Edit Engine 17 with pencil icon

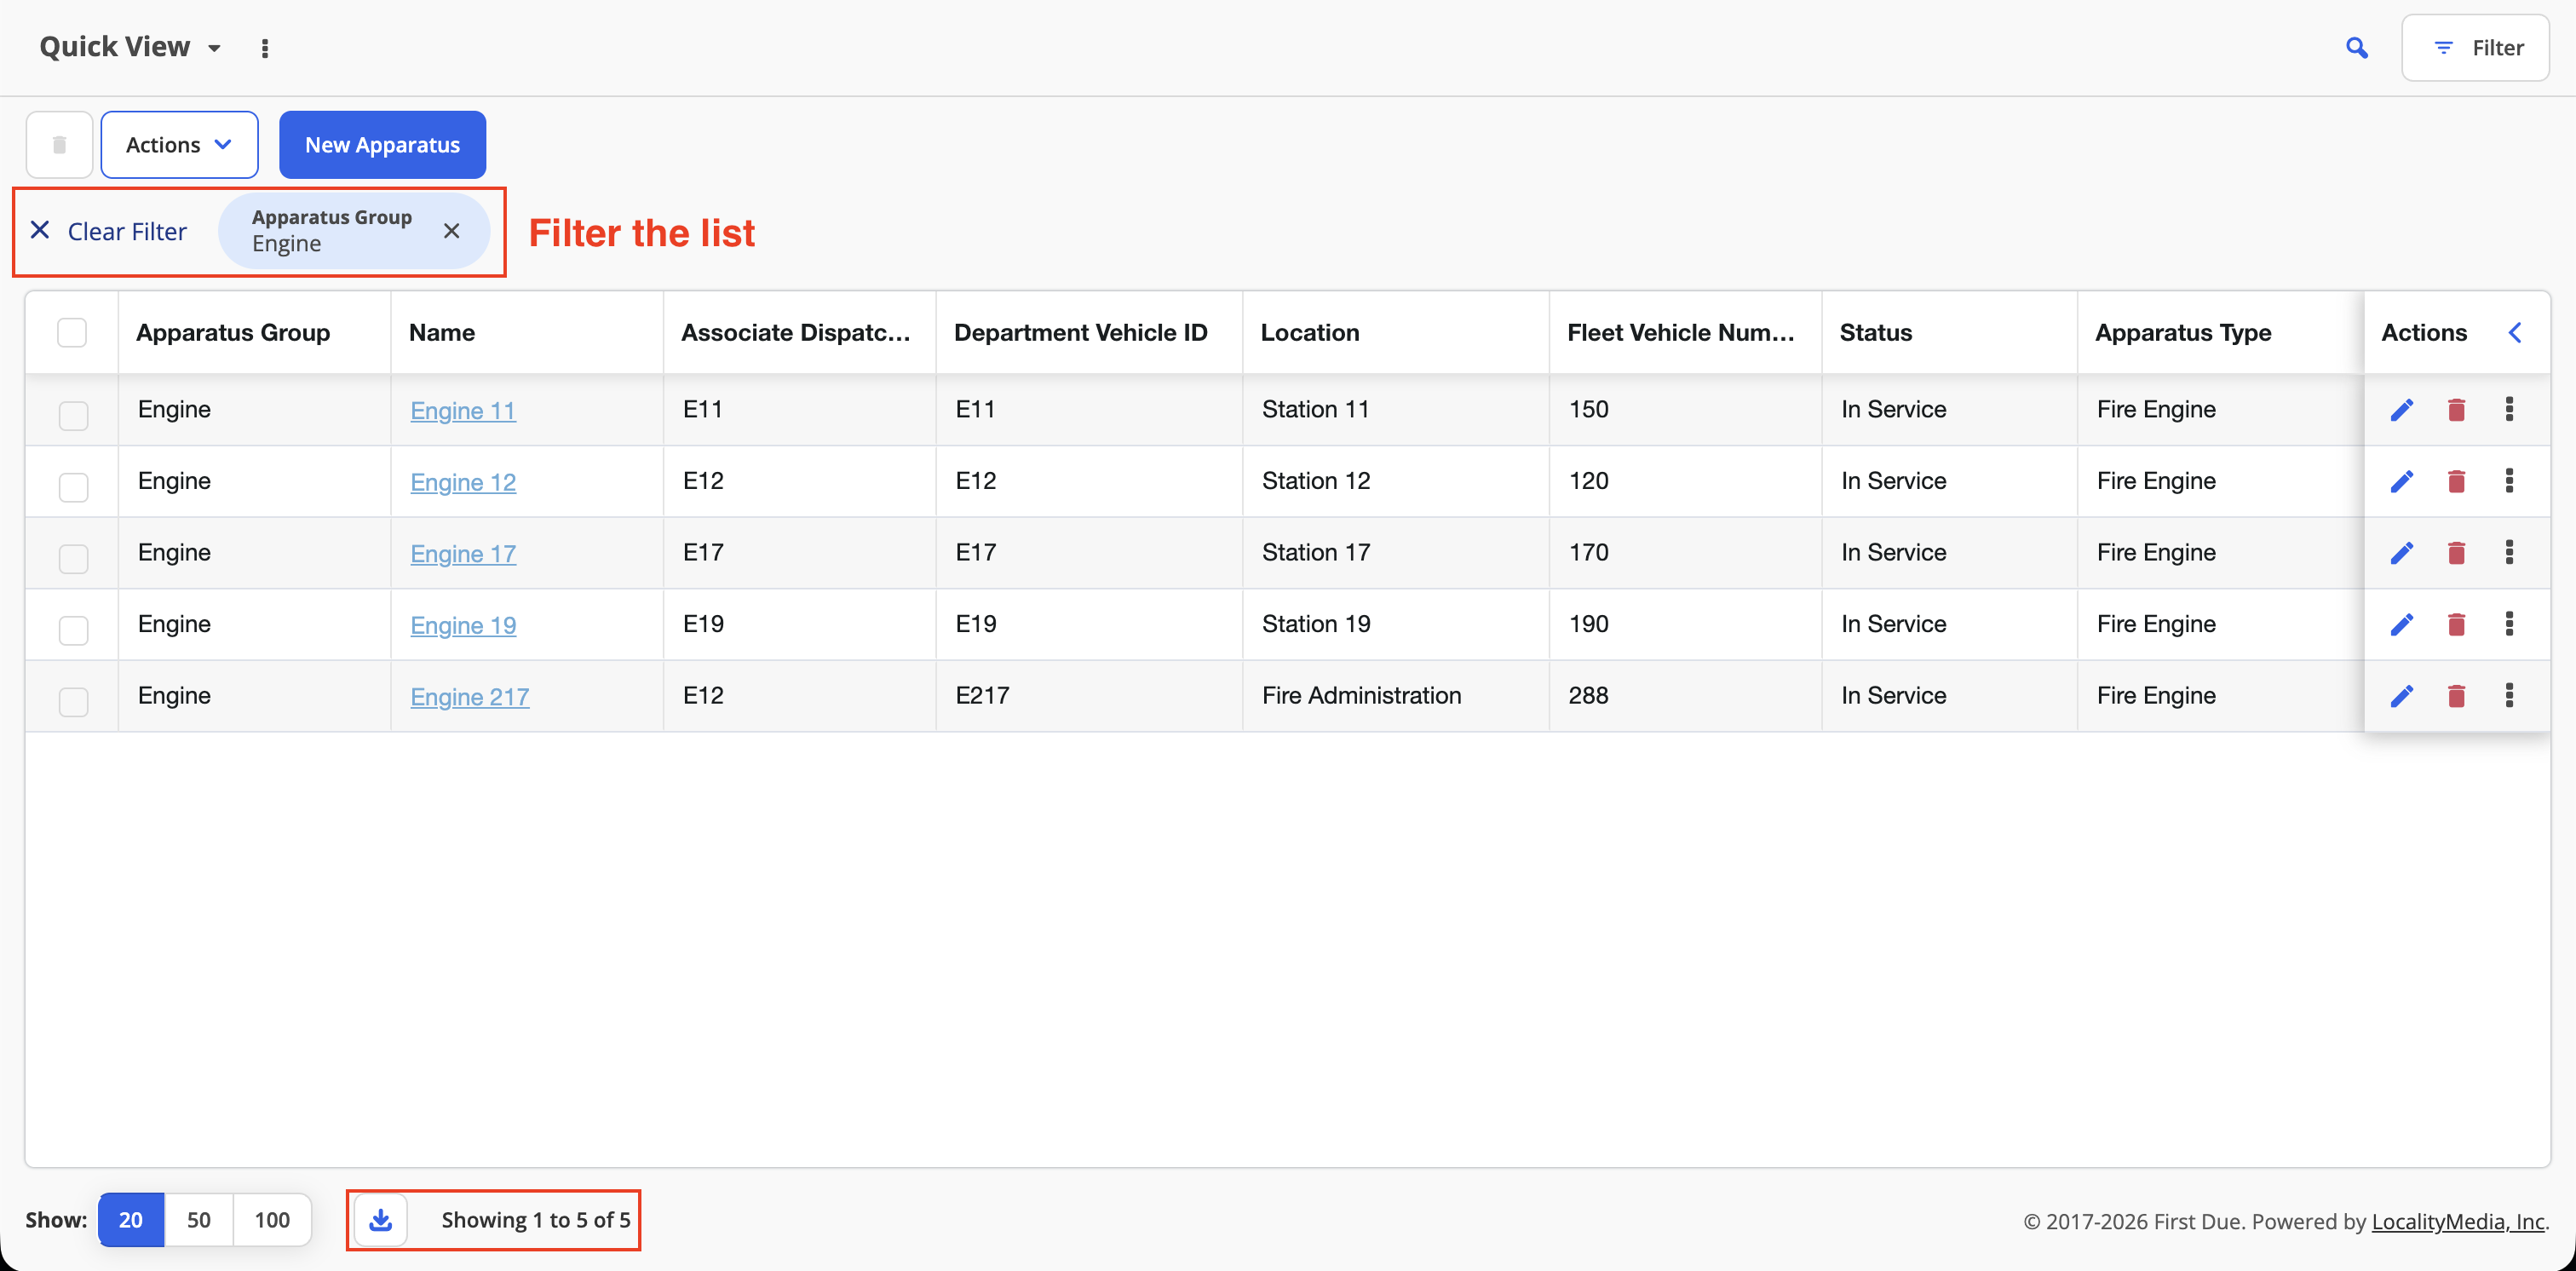pyautogui.click(x=2401, y=552)
